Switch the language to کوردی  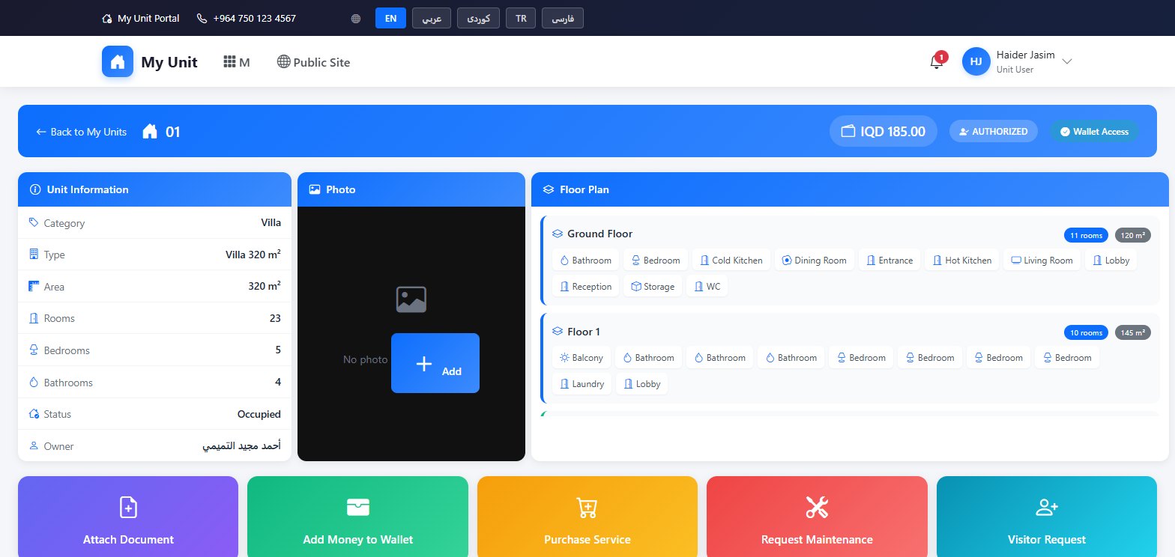click(478, 18)
